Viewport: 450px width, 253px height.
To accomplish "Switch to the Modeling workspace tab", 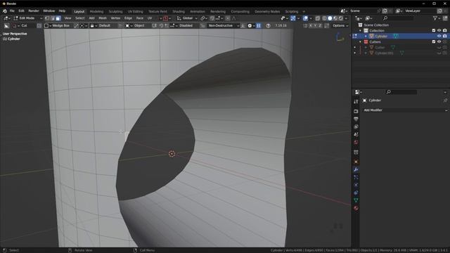I will 96,11.
